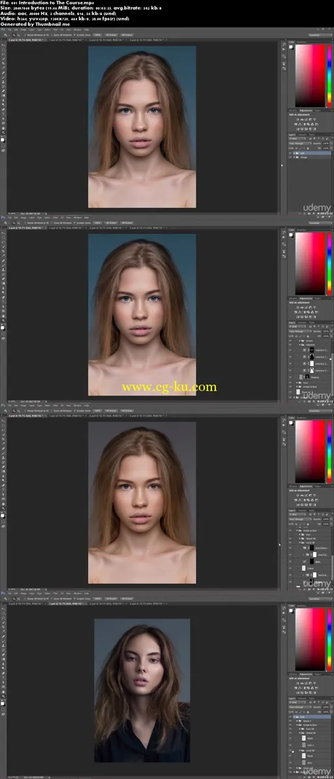The width and height of the screenshot is (334, 779).
Task: Pick a color in second frame's color field
Action: coord(310,263)
